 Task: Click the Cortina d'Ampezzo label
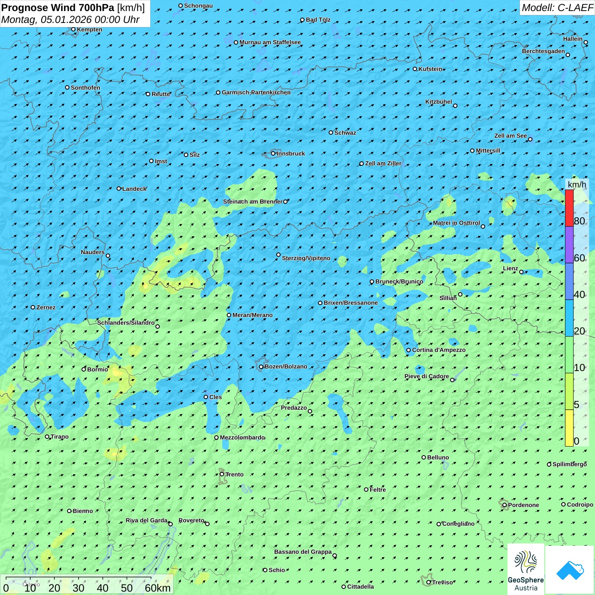439,350
